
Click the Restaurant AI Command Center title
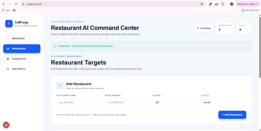point(95,28)
